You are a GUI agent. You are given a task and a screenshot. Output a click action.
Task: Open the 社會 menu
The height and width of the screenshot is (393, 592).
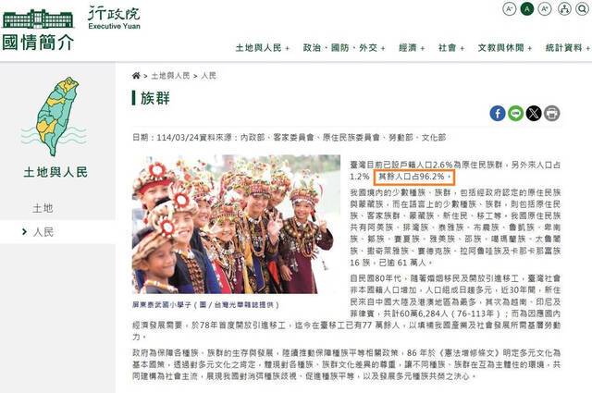[x=451, y=48]
